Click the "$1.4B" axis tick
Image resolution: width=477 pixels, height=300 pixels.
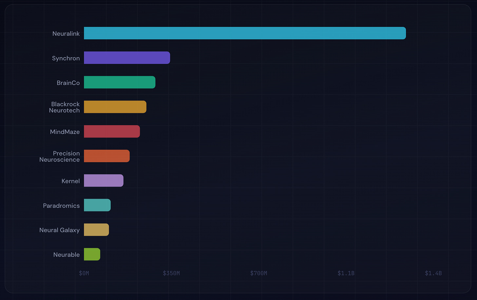click(x=433, y=273)
